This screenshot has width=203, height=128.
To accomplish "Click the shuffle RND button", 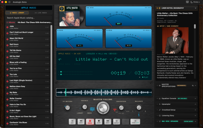I will [72, 121].
